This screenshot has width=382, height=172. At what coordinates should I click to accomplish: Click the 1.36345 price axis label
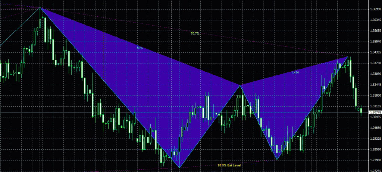(x=375, y=20)
